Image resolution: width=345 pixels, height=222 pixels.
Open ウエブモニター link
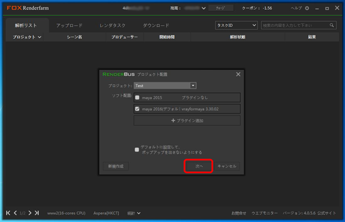tap(265, 213)
